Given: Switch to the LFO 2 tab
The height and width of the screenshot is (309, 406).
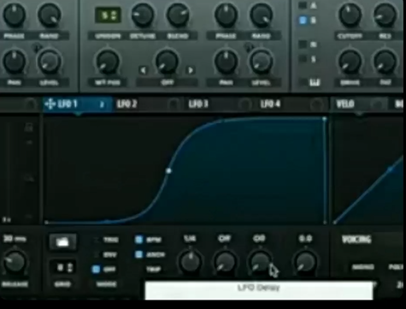Looking at the screenshot, I should coord(127,104).
